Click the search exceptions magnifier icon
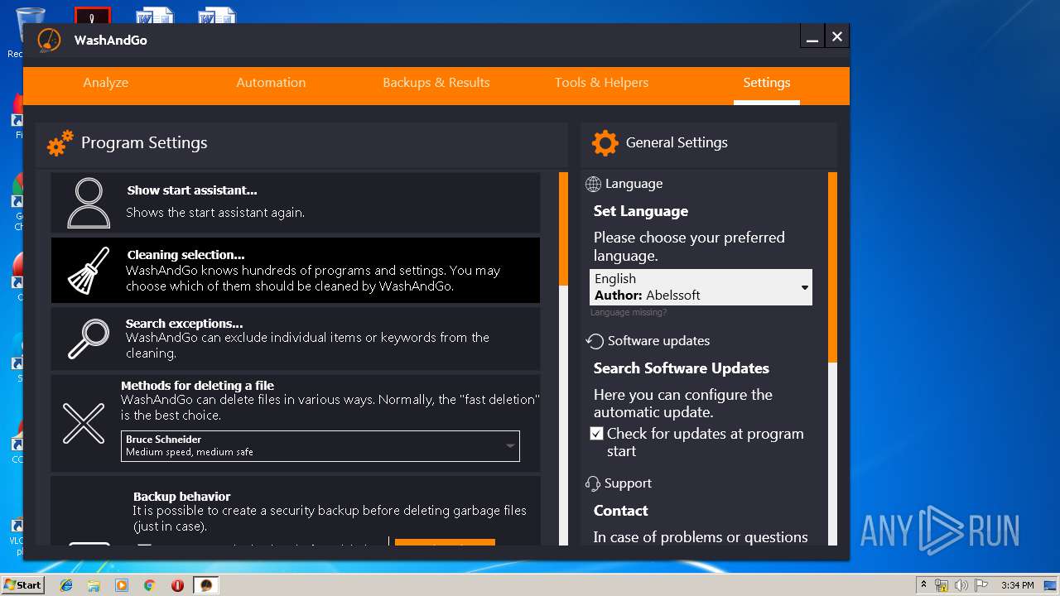The width and height of the screenshot is (1060, 596). (89, 338)
